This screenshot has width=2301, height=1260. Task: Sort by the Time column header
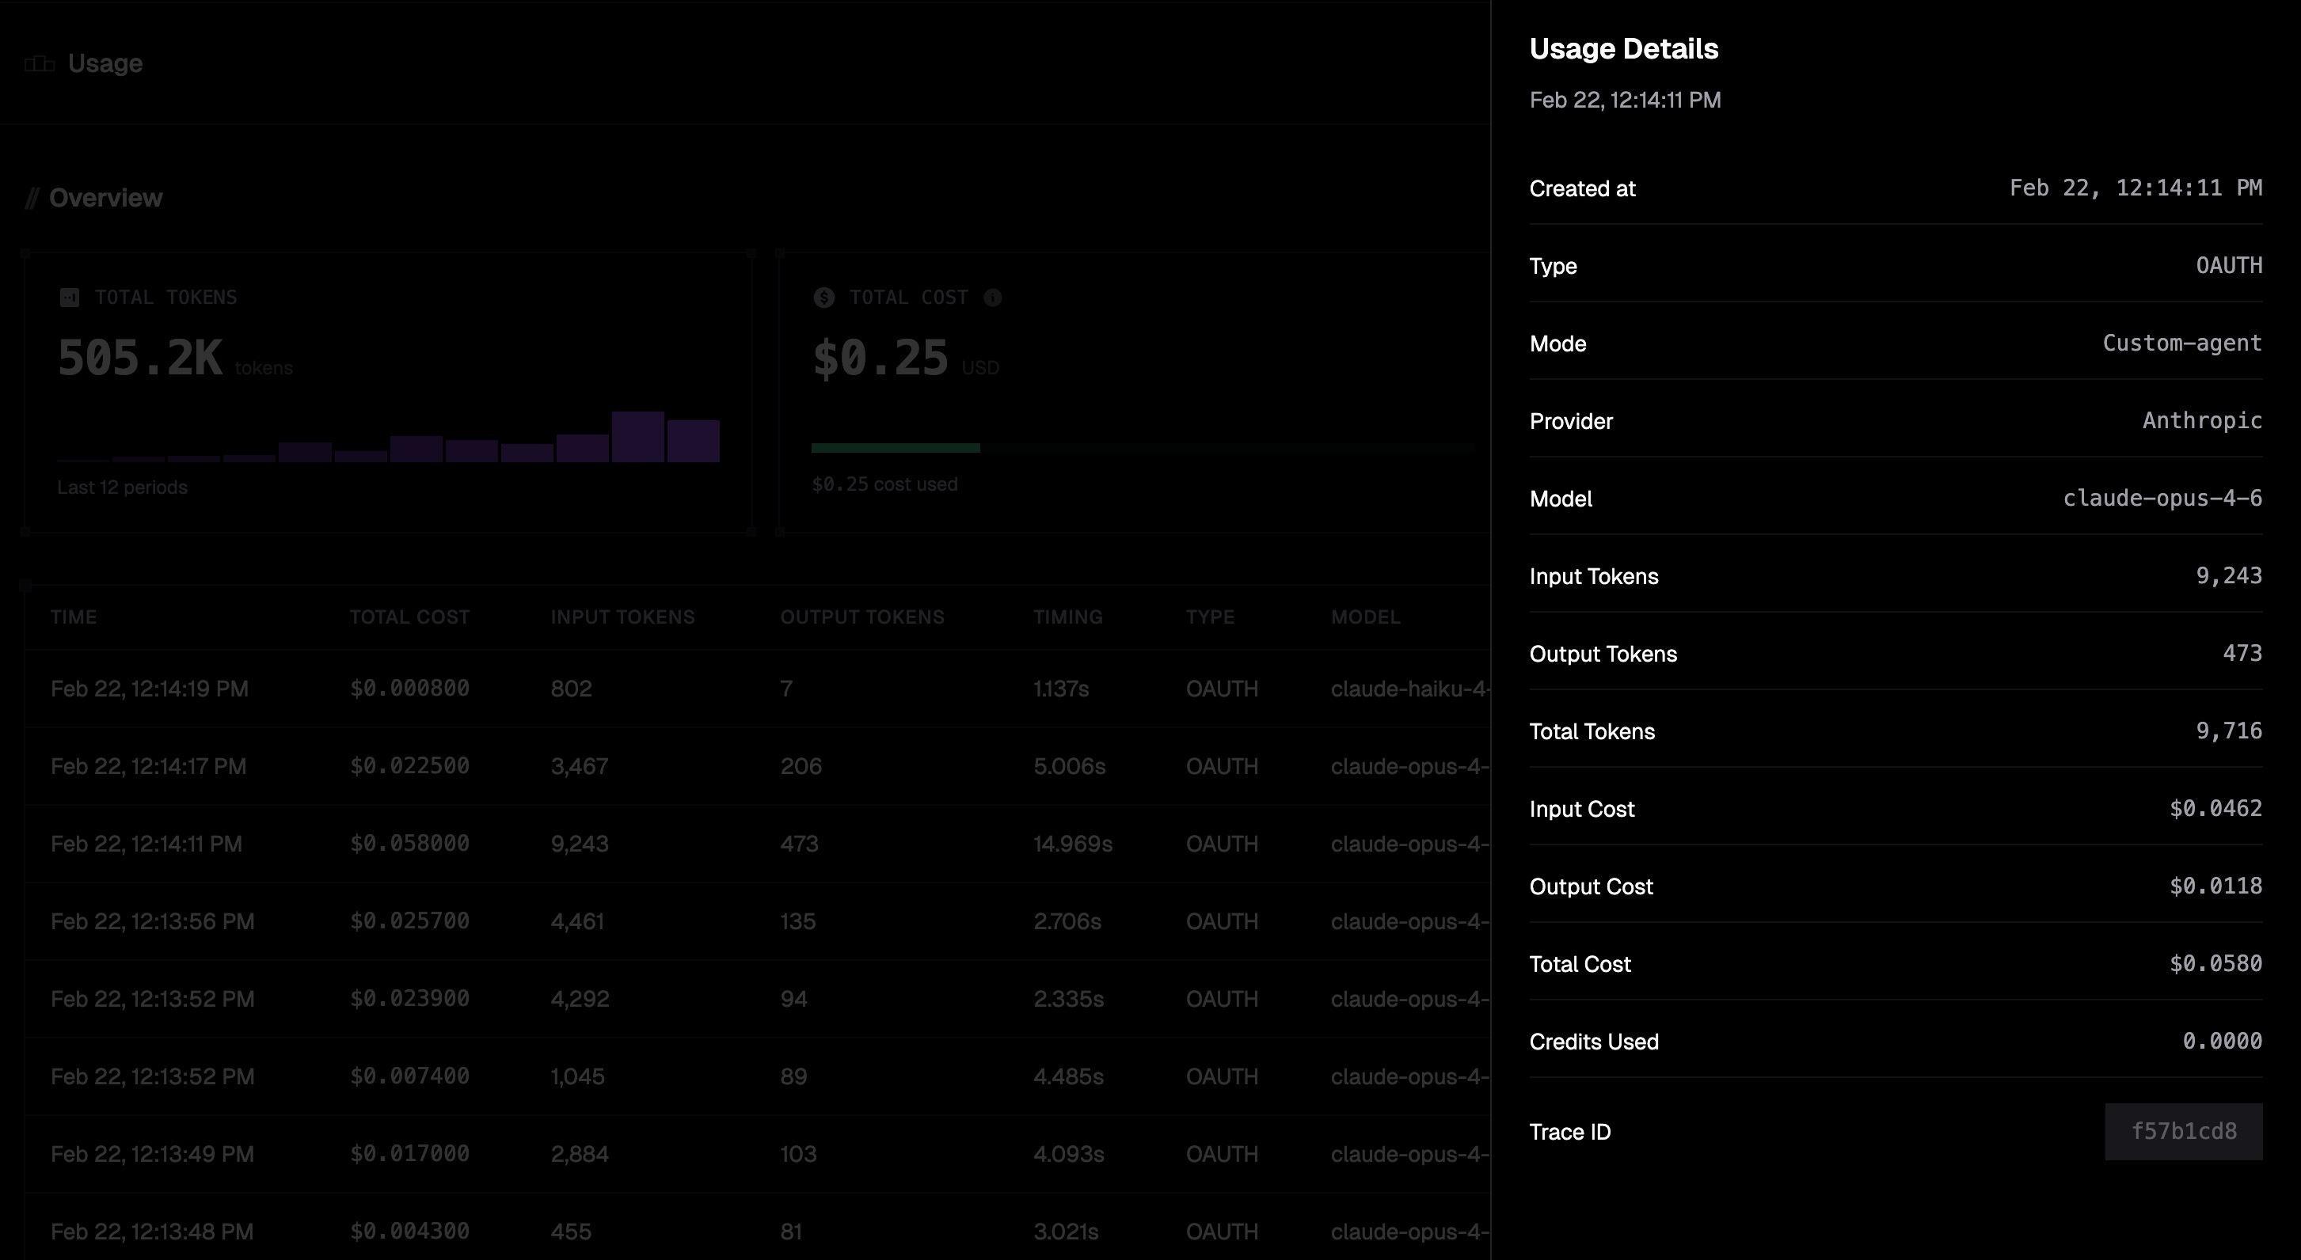[x=74, y=617]
